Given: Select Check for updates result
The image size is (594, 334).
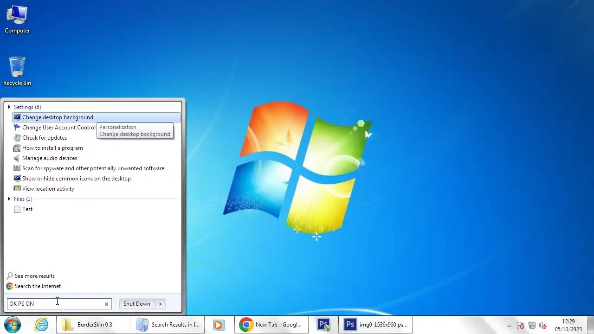Looking at the screenshot, I should pyautogui.click(x=97, y=138).
